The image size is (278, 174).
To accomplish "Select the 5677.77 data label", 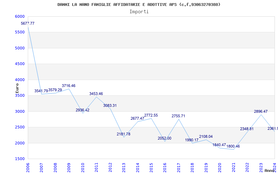I will tap(28, 23).
